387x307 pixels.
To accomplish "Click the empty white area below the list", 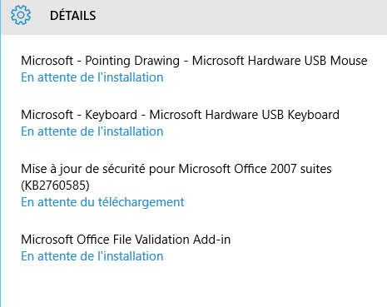I will pyautogui.click(x=194, y=285).
